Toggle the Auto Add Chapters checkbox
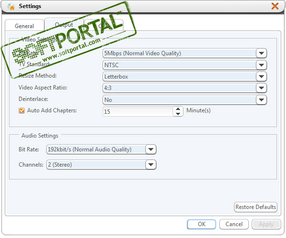Image resolution: width=286 pixels, height=238 pixels. [22, 110]
